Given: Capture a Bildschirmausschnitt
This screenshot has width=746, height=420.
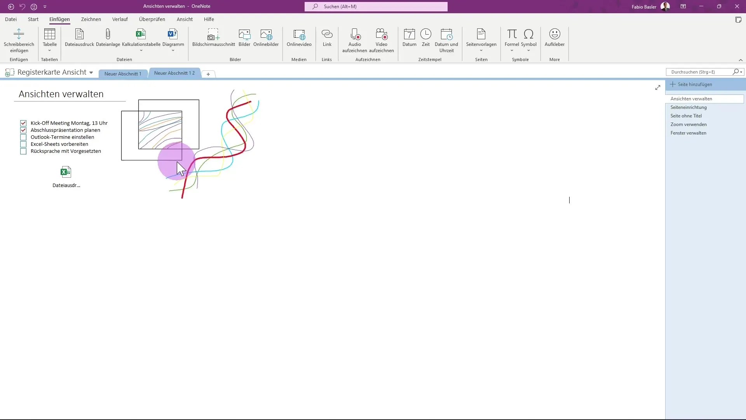Looking at the screenshot, I should click(213, 38).
